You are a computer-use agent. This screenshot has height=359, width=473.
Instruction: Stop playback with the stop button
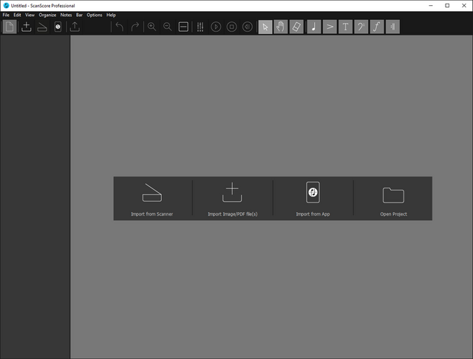point(231,27)
